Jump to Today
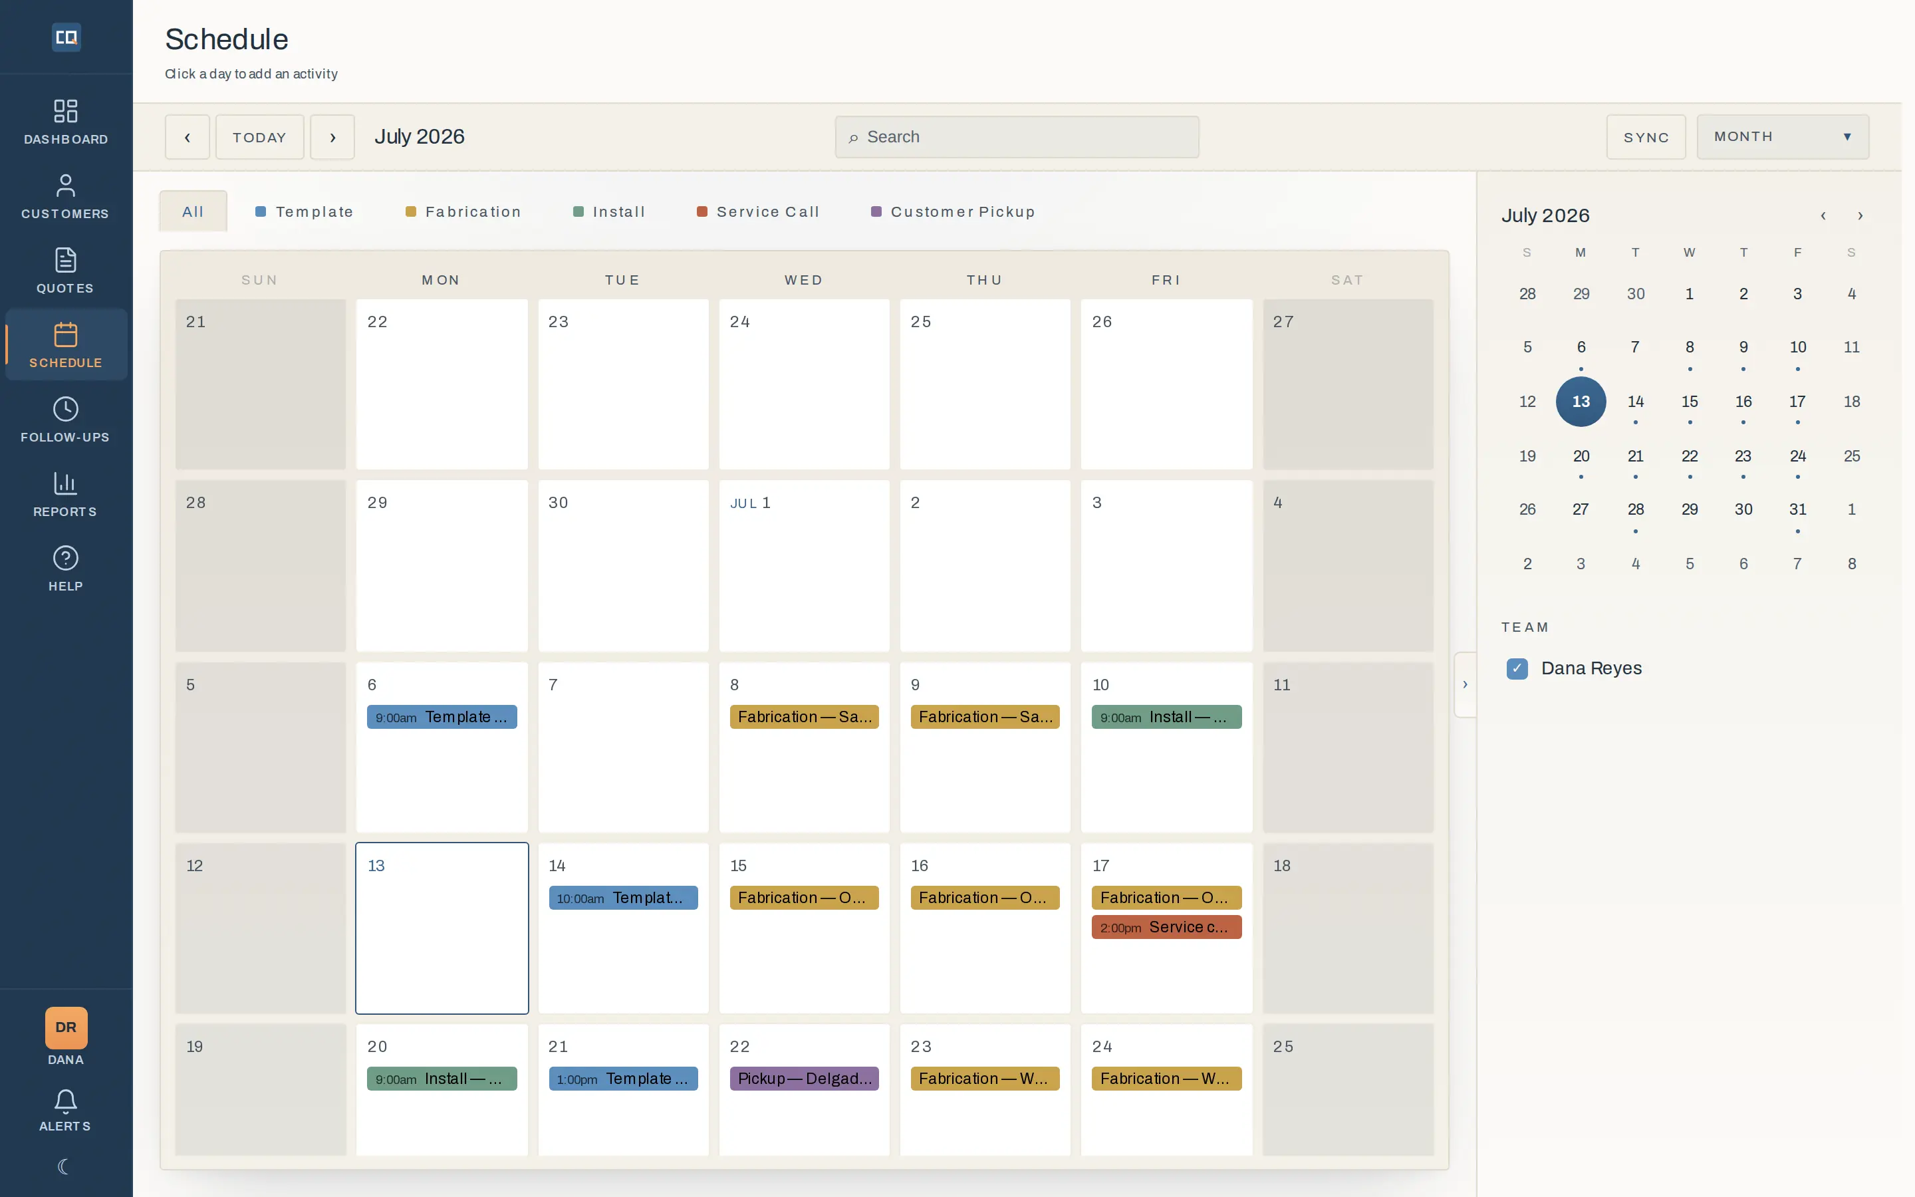This screenshot has width=1915, height=1197. pos(259,137)
